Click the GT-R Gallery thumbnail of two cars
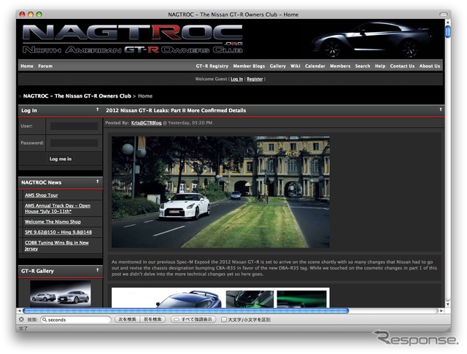 (61, 294)
